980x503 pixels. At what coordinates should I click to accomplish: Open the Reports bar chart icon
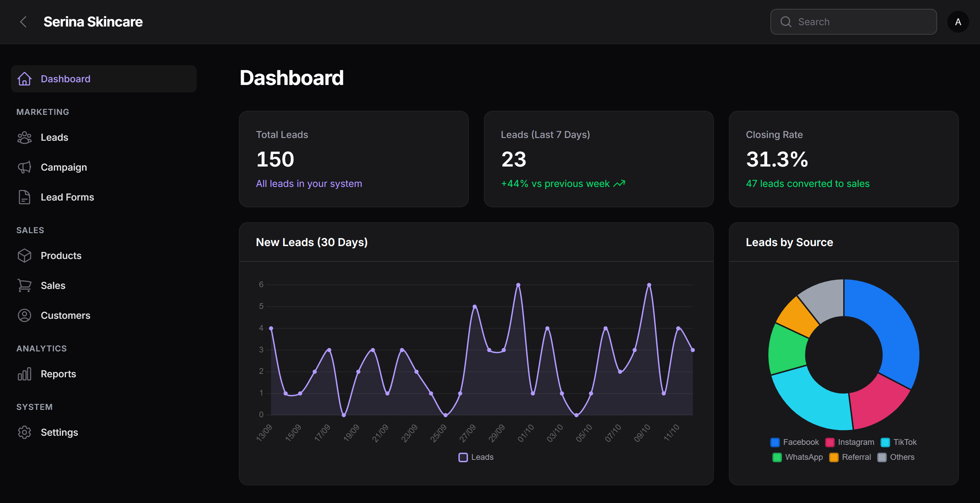[x=24, y=374]
